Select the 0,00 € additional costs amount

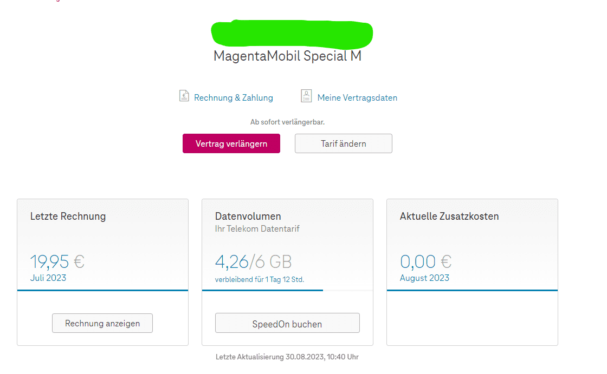(425, 262)
